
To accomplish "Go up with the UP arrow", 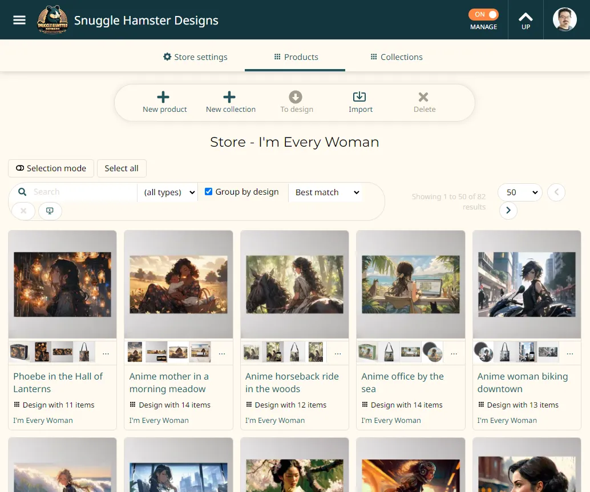I will pos(526,21).
